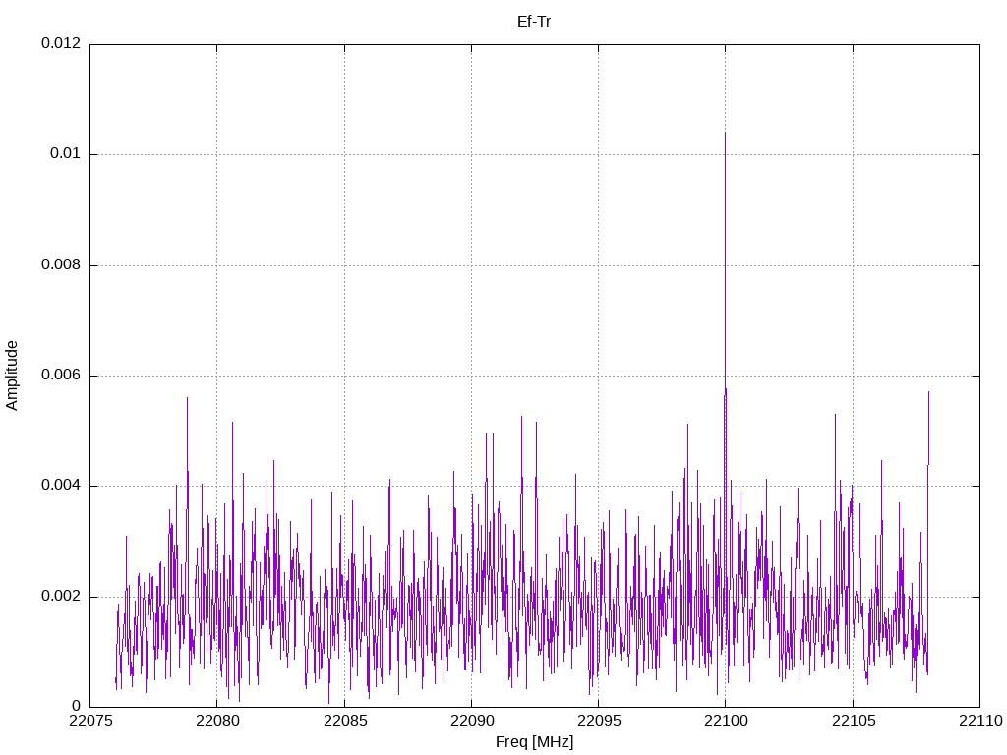Click the y-axis tick label 0.008
1007x755 pixels.
61,264
